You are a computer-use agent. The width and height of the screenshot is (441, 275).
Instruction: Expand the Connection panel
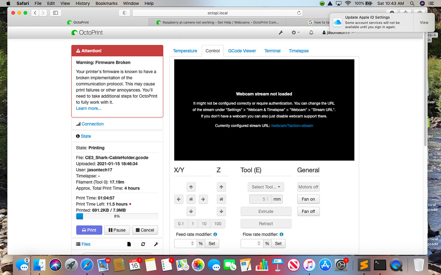coord(92,124)
